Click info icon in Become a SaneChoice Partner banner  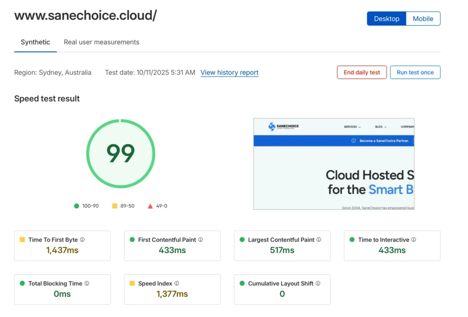(353, 141)
